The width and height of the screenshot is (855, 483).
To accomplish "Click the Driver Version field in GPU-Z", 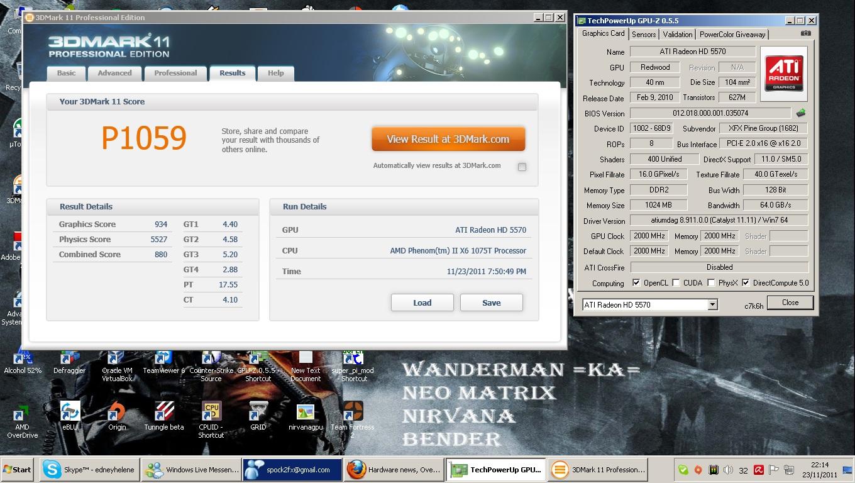I will coord(719,221).
